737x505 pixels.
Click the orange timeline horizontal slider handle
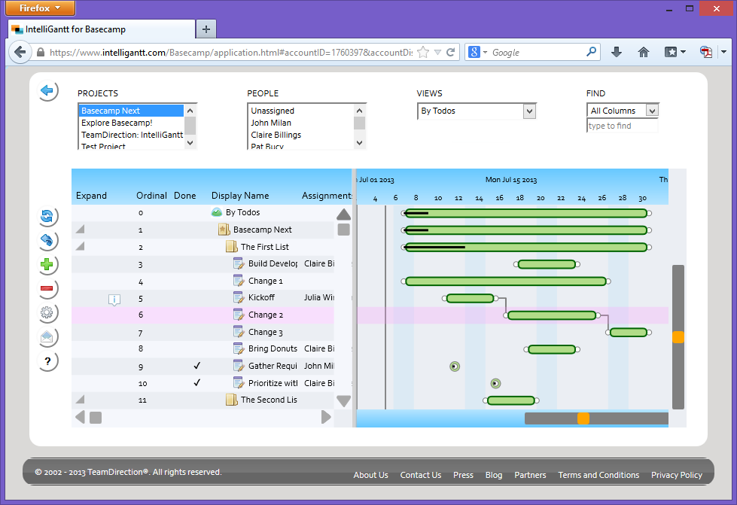[583, 418]
